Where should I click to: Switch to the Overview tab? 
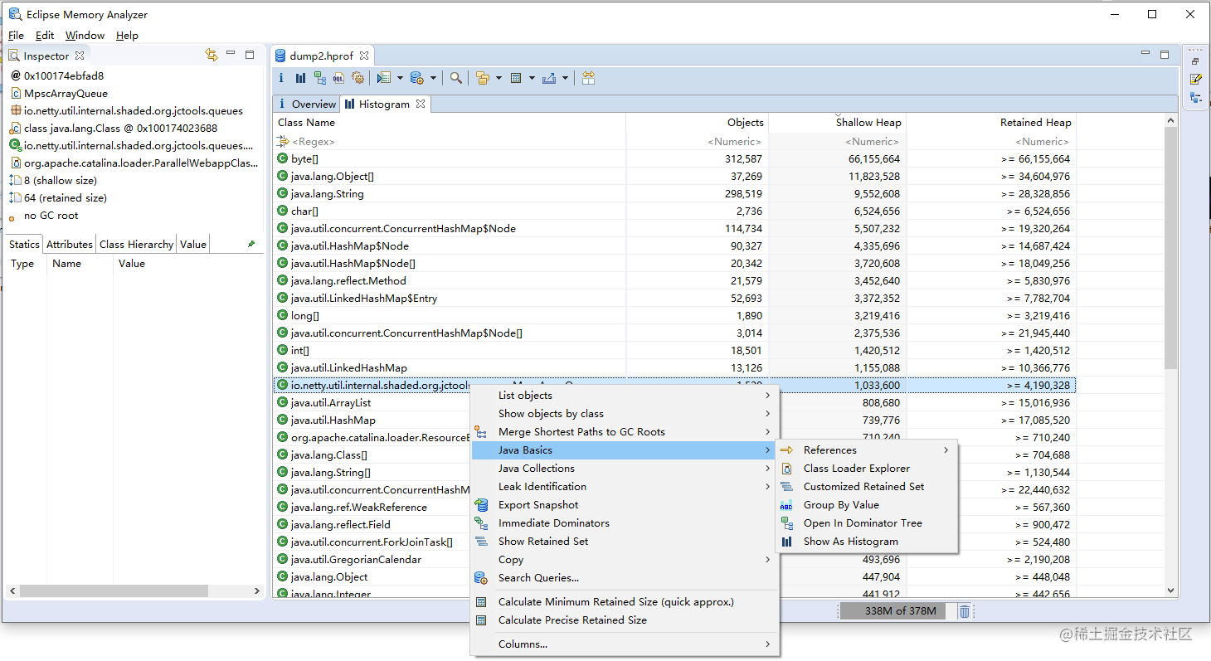coord(306,104)
